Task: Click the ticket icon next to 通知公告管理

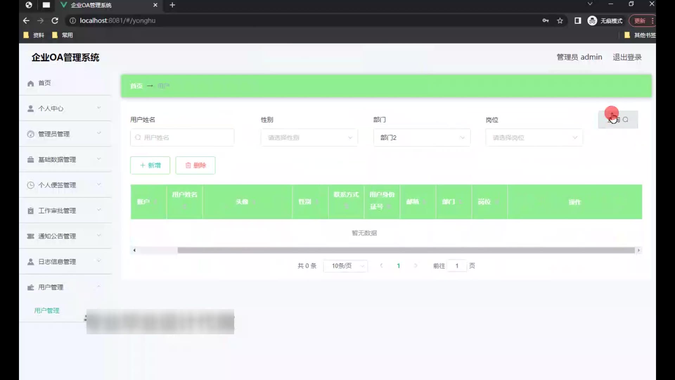Action: coord(31,236)
